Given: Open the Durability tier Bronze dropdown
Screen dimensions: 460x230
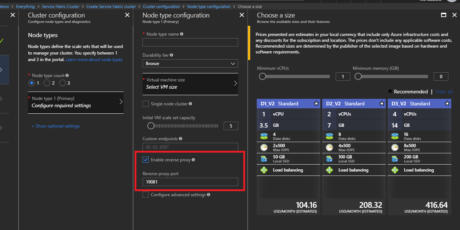Looking at the screenshot, I should pyautogui.click(x=190, y=64).
